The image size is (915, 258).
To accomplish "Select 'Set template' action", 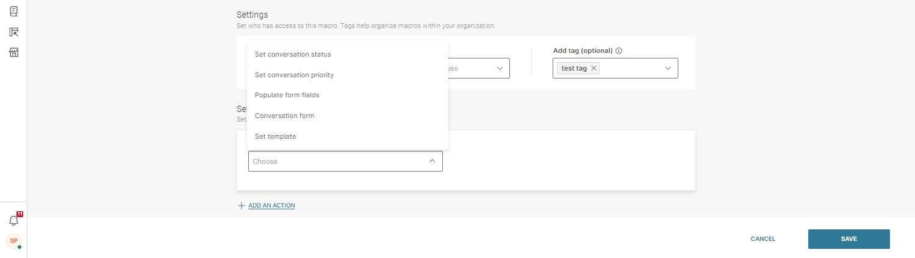I will pyautogui.click(x=275, y=136).
